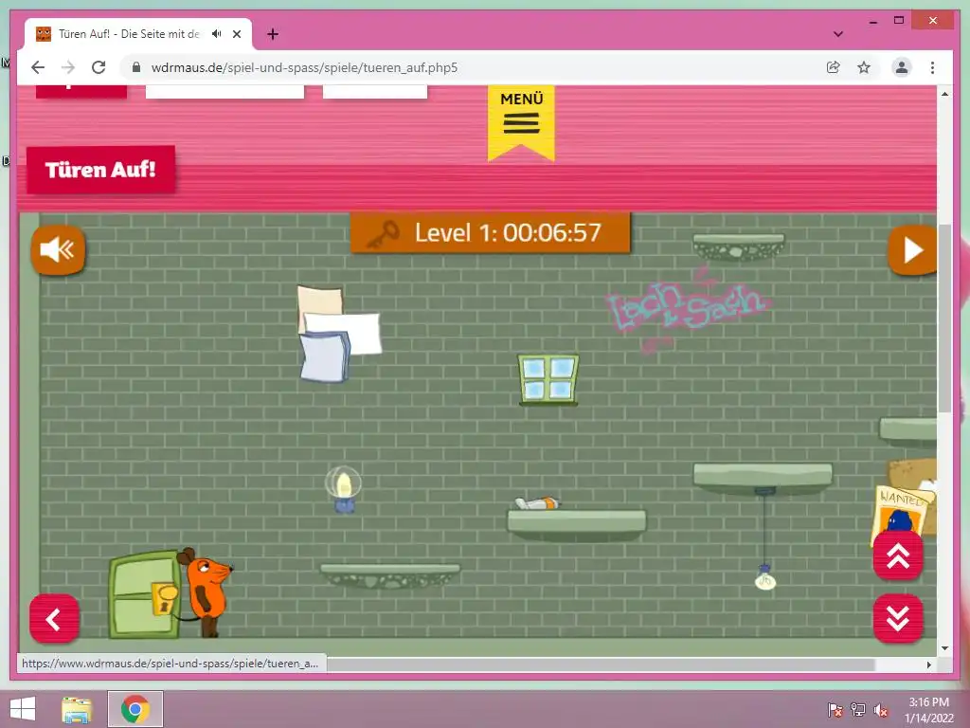970x728 pixels.
Task: Click the Türen Auf! title button
Action: point(100,170)
